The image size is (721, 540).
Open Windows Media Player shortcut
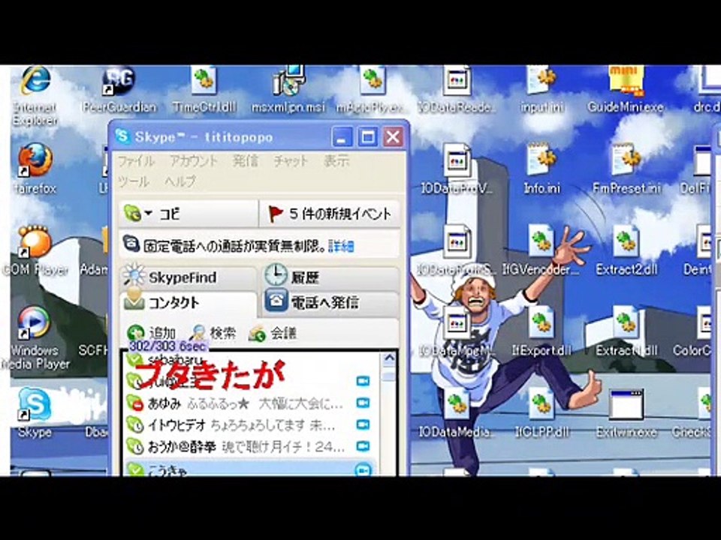tap(34, 322)
